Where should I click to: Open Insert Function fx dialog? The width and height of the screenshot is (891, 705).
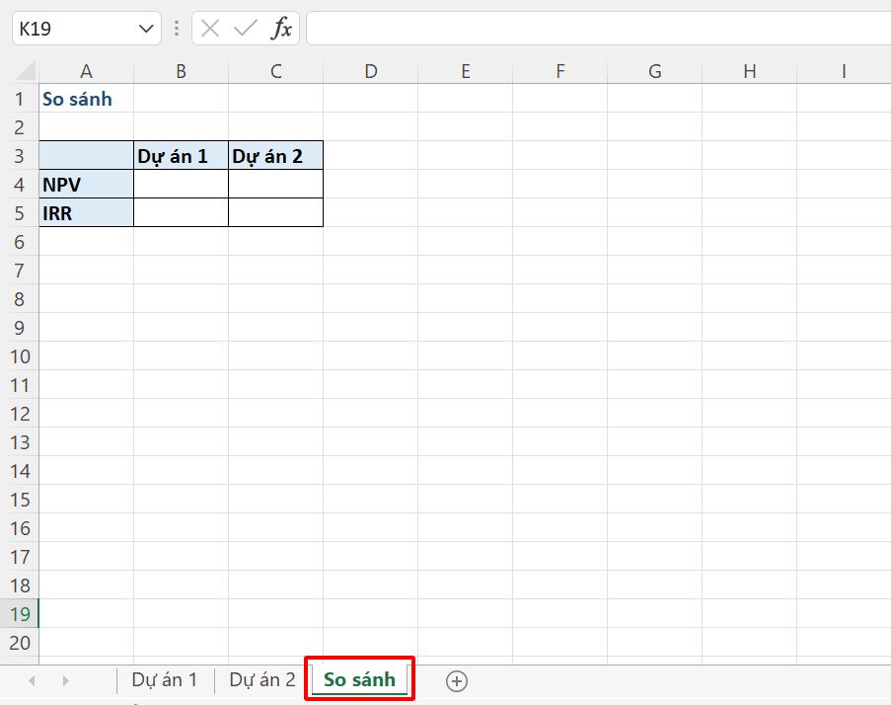click(x=281, y=29)
